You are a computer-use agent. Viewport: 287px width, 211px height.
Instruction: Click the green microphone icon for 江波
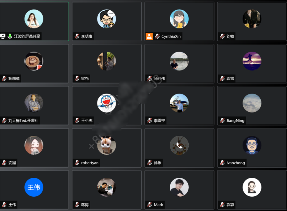(10, 36)
